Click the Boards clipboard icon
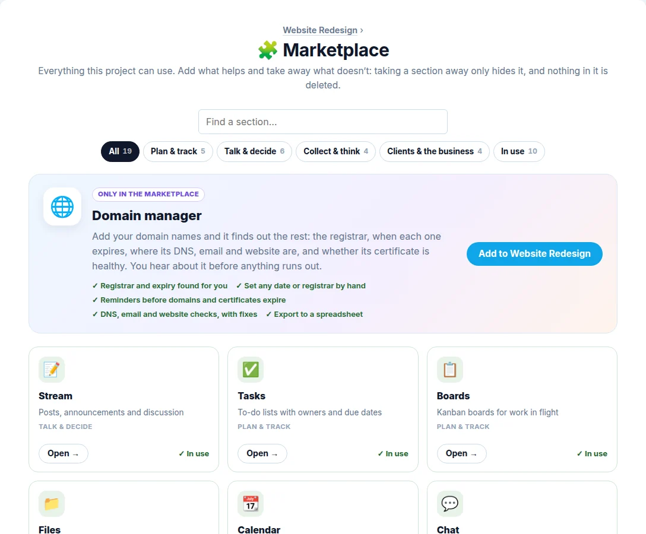This screenshot has width=646, height=534. click(x=450, y=370)
